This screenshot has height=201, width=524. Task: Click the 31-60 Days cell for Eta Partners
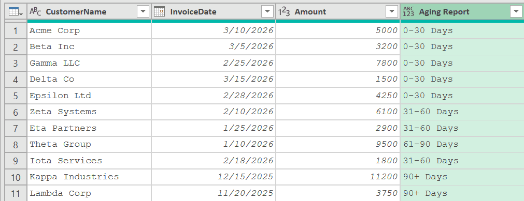coord(462,128)
